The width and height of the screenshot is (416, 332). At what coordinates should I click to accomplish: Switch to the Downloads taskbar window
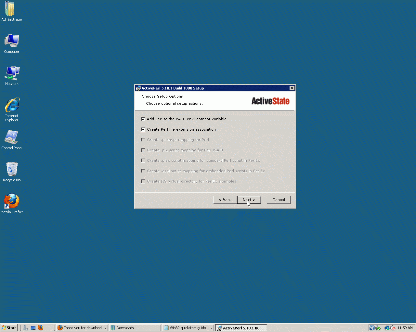point(135,328)
